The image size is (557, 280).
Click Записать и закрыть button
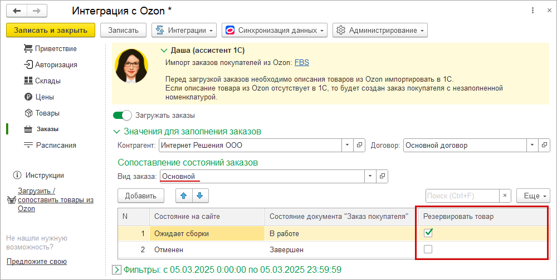51,30
